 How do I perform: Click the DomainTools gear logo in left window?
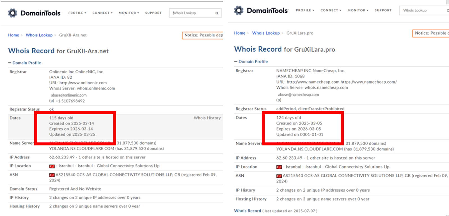pyautogui.click(x=13, y=13)
